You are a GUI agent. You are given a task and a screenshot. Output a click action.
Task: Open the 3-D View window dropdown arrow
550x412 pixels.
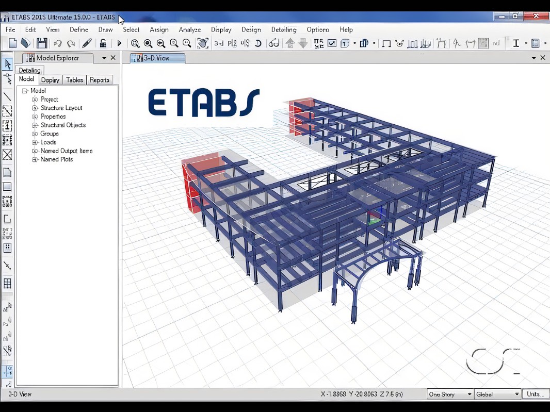tap(534, 58)
